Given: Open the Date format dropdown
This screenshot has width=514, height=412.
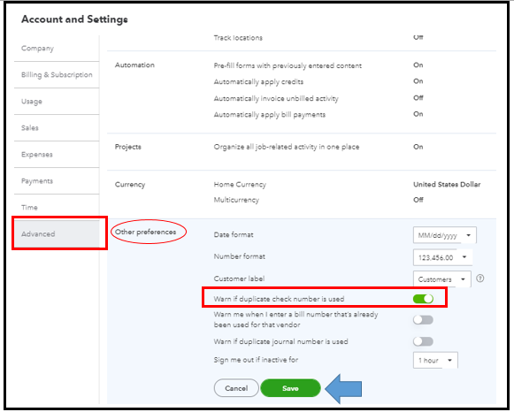Looking at the screenshot, I should pos(444,235).
